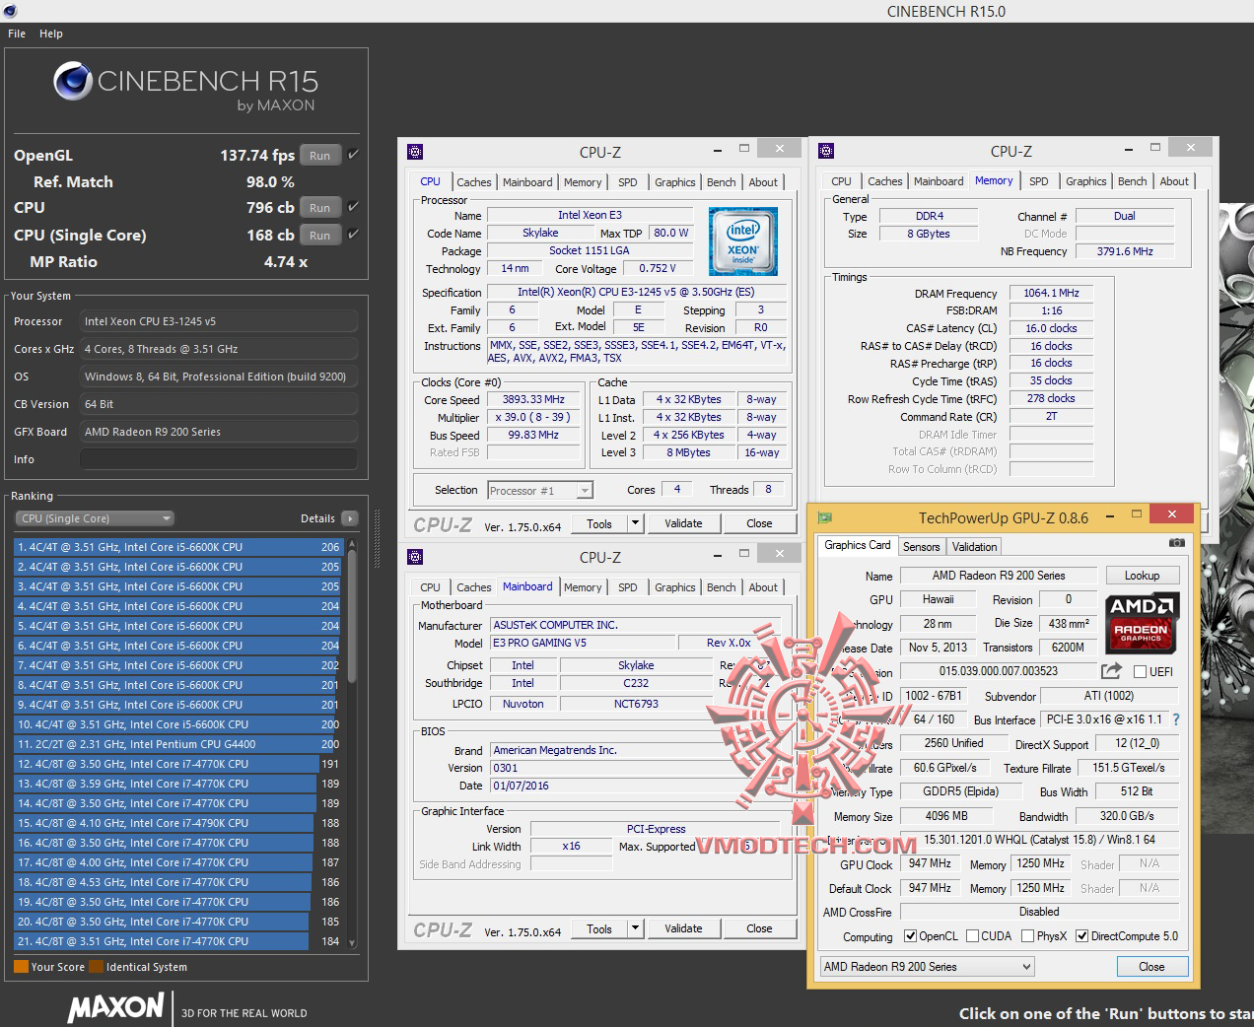Toggle the CUDA computing checkbox
The image size is (1254, 1027).
coord(973,936)
